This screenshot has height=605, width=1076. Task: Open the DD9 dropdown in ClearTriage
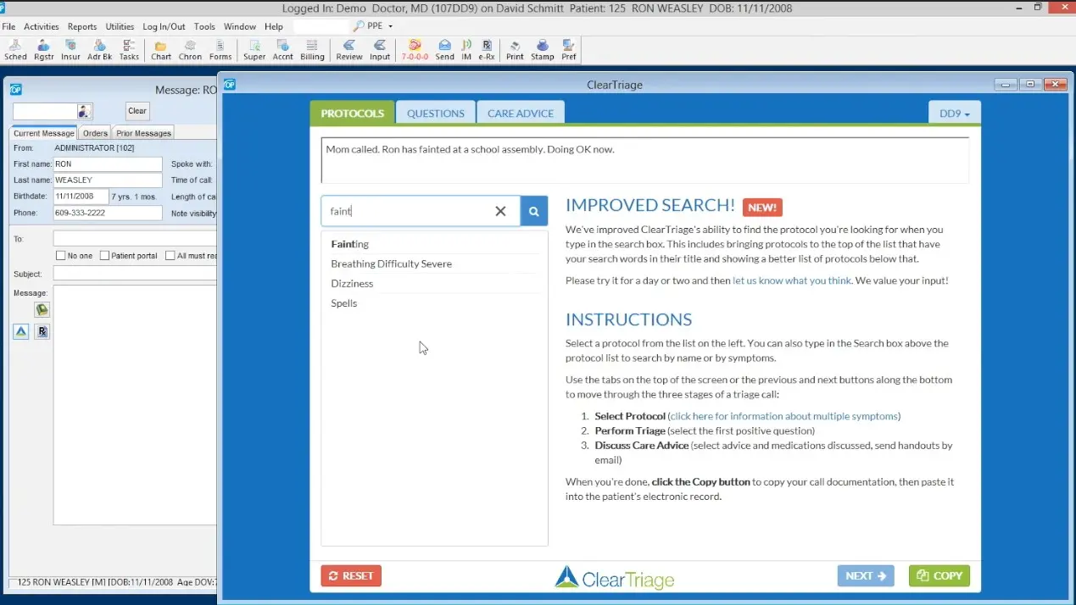(954, 112)
